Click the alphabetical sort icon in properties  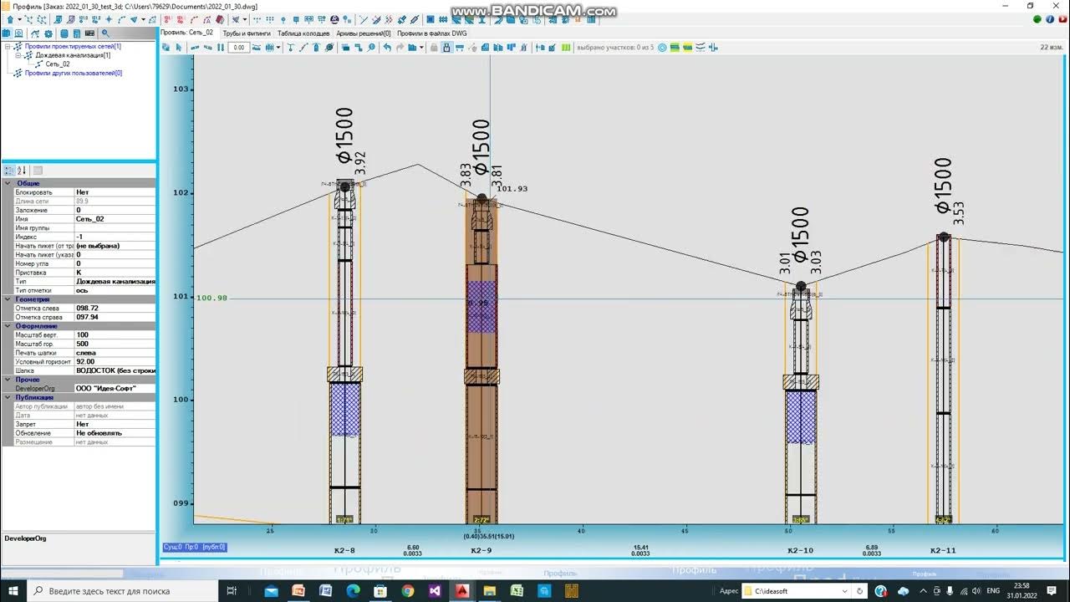(22, 171)
